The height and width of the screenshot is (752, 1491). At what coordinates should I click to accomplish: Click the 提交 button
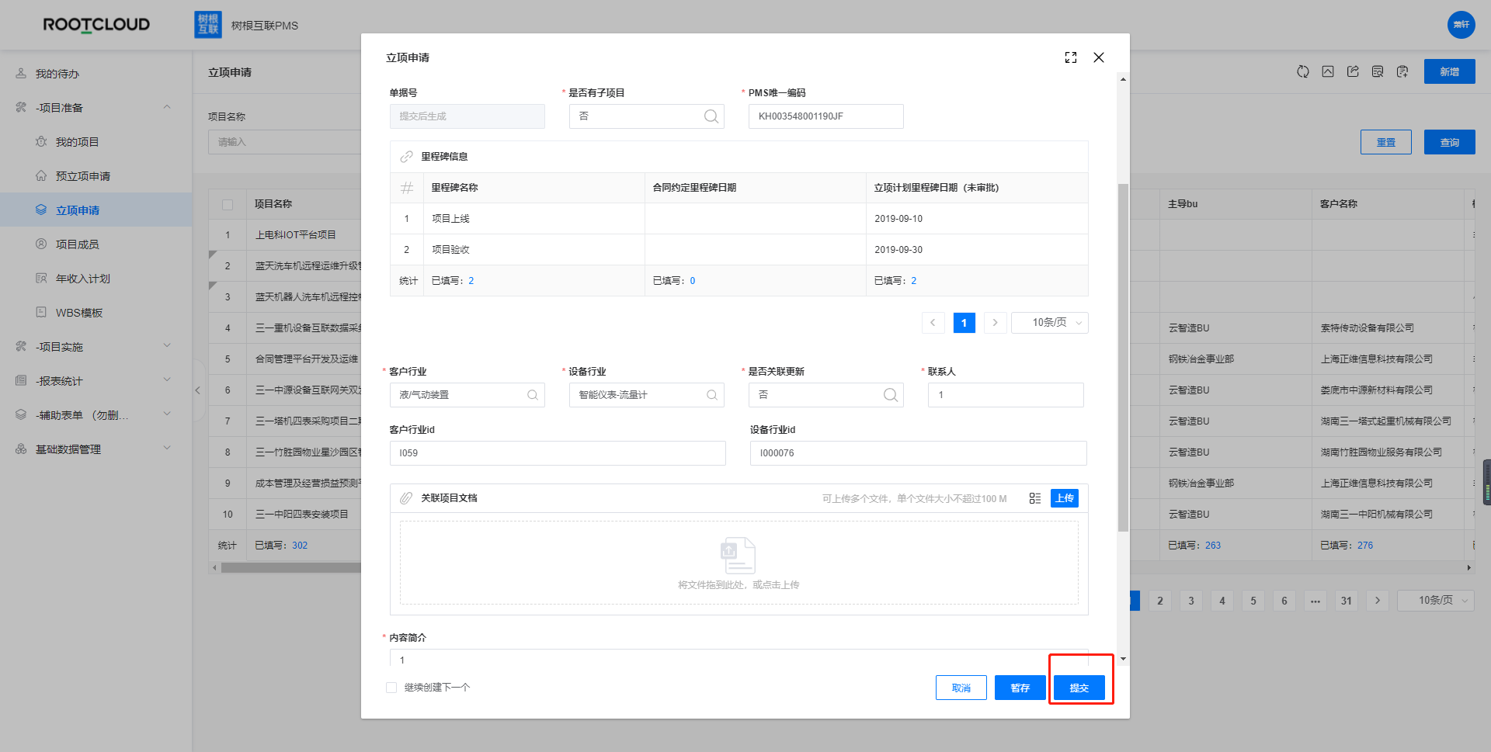(1079, 688)
